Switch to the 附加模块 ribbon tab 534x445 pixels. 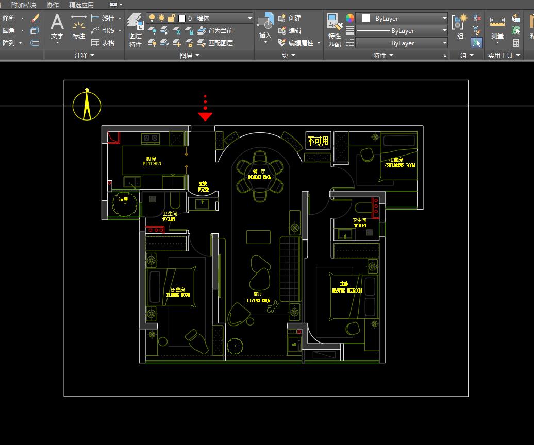point(24,5)
